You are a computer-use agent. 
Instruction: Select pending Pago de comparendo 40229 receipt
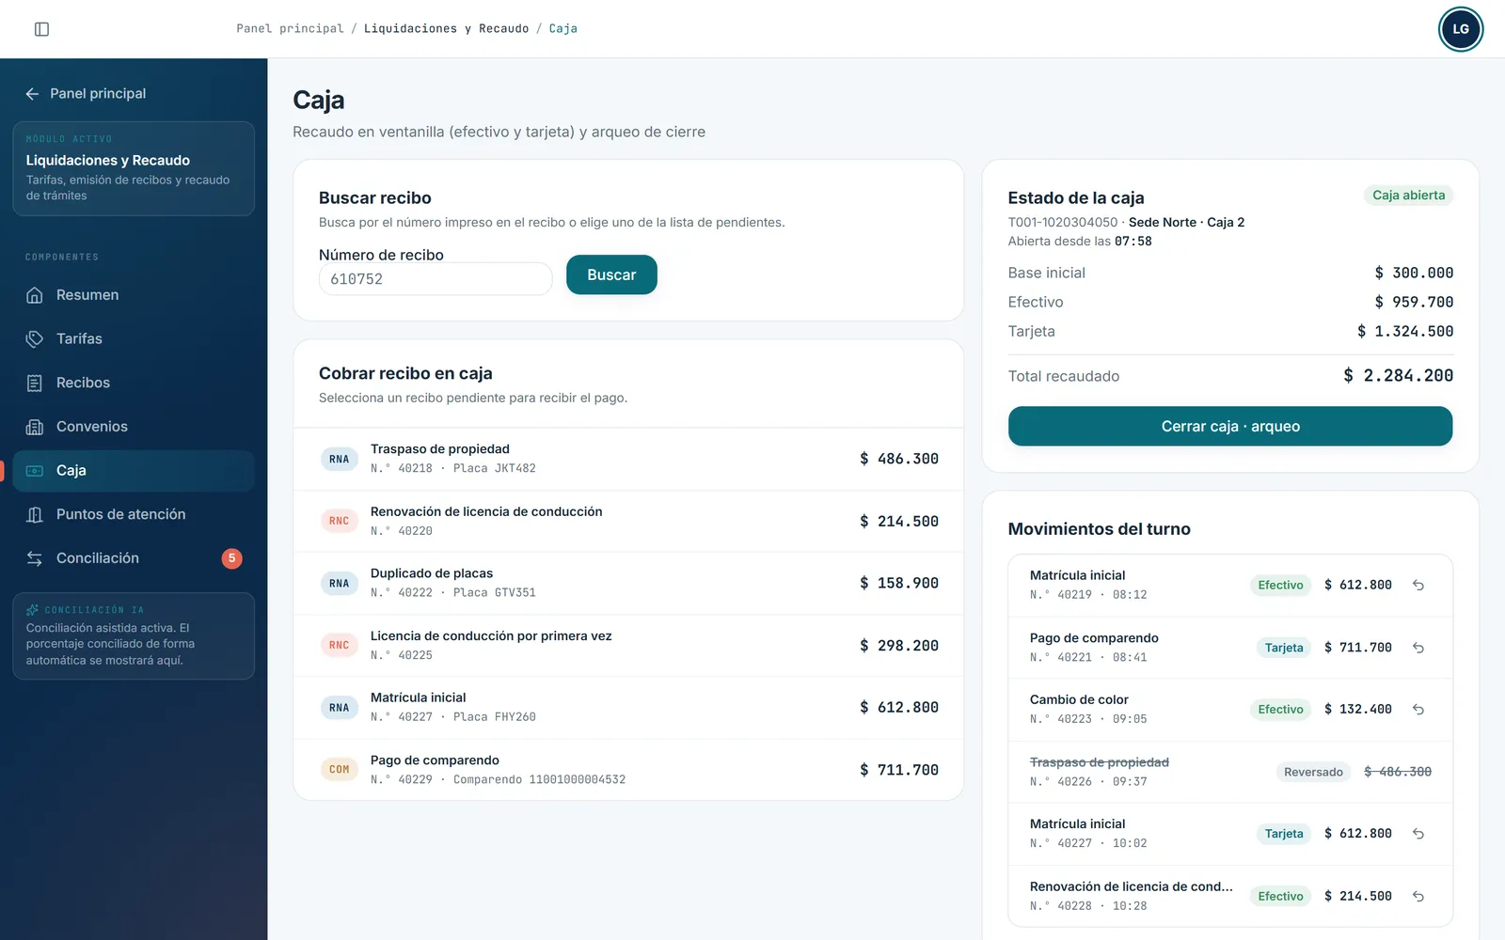coord(628,770)
